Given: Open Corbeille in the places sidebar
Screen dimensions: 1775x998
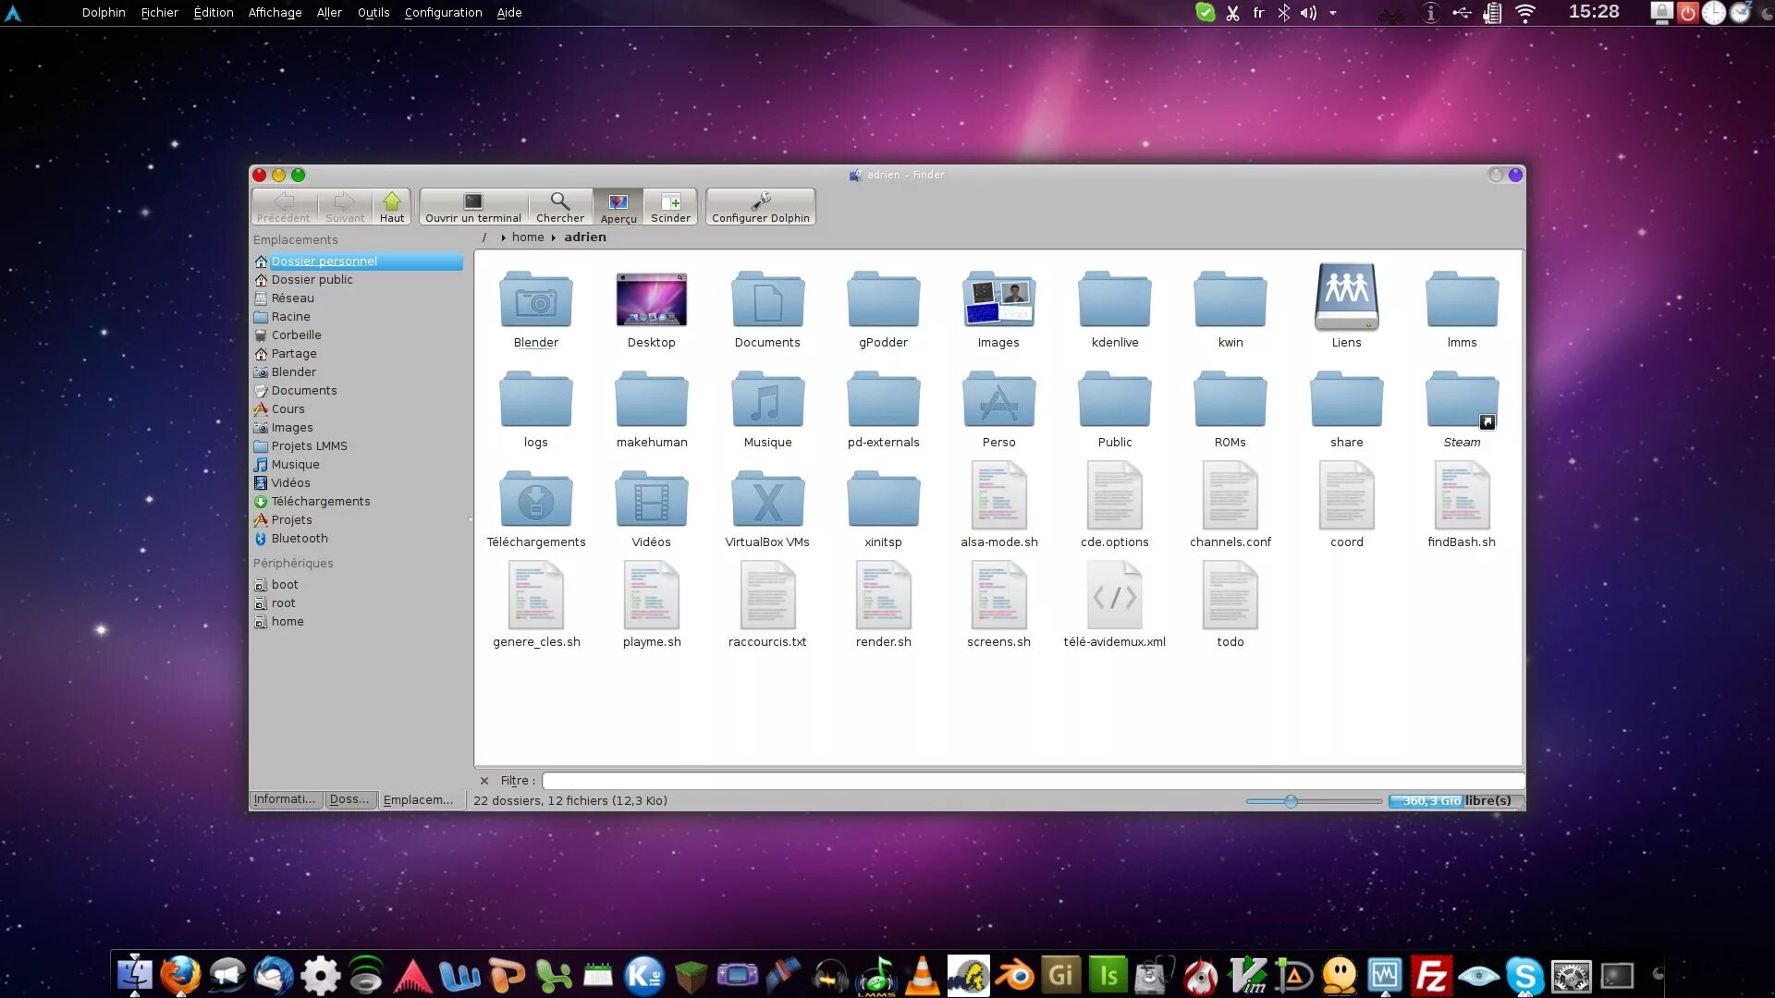Looking at the screenshot, I should pyautogui.click(x=296, y=335).
